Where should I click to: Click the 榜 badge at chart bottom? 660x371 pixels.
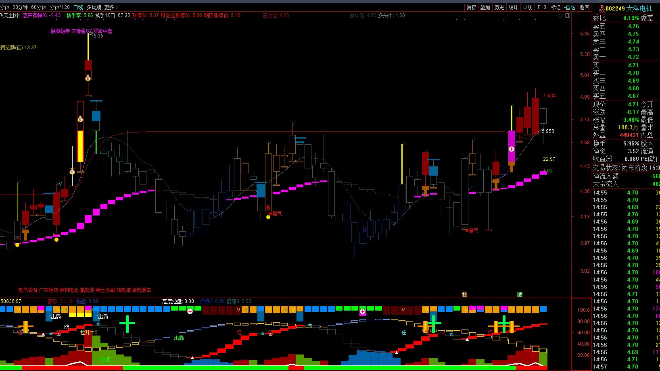pos(464,295)
